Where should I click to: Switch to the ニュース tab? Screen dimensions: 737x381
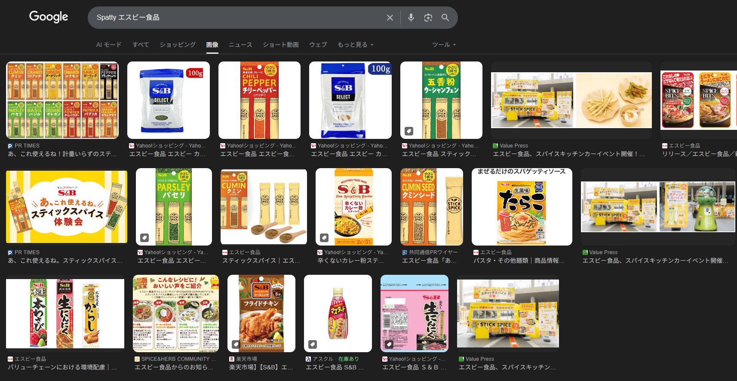[x=240, y=45]
